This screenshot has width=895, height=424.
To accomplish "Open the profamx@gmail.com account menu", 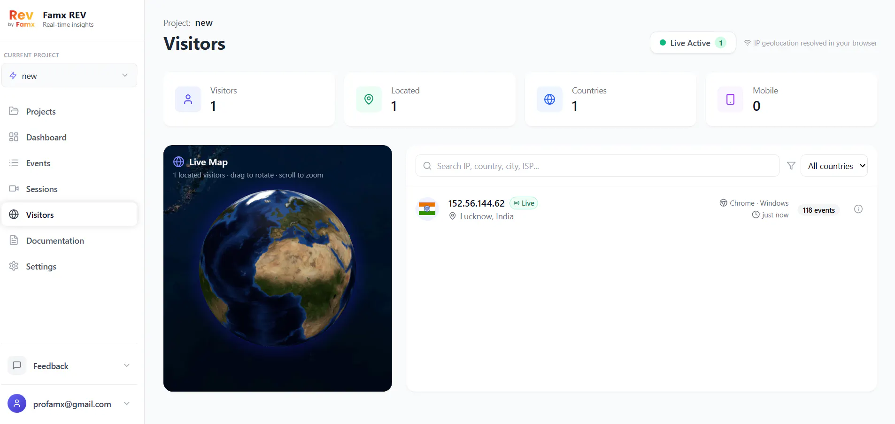I will 69,404.
